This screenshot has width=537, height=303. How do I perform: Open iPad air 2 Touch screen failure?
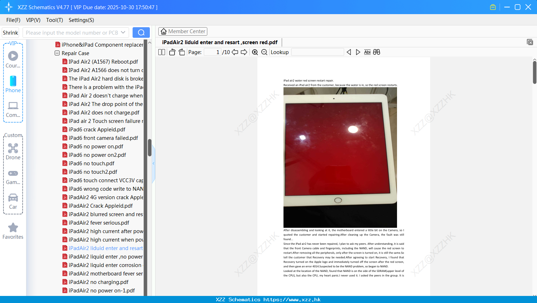pyautogui.click(x=103, y=121)
